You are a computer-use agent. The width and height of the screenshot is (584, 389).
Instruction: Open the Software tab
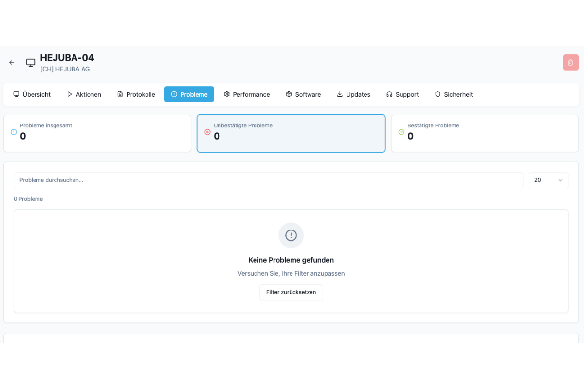click(303, 94)
